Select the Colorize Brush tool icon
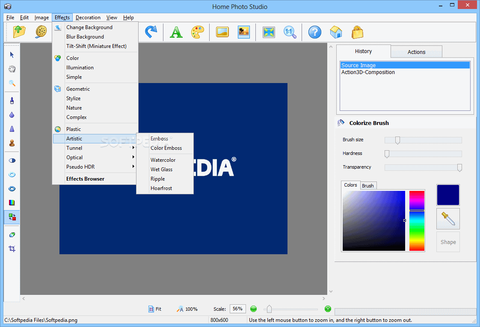Screen dimensions: 480x327 click(12, 217)
